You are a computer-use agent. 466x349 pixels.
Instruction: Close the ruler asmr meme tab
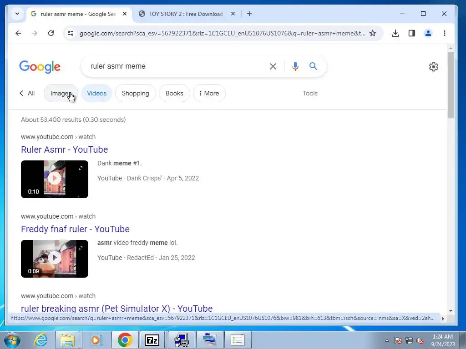(x=125, y=14)
